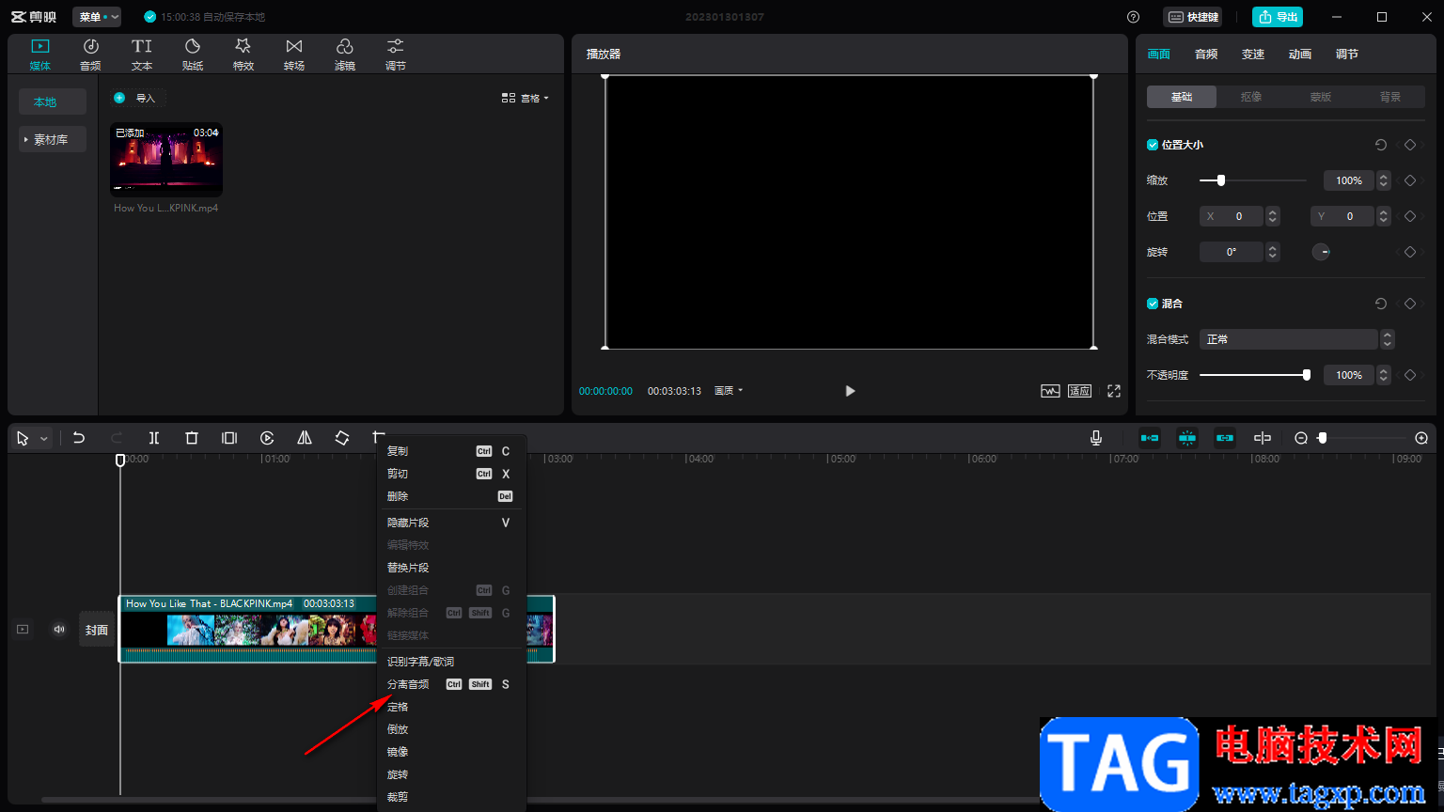Open the 快捷键 shortcuts button

tap(1193, 17)
